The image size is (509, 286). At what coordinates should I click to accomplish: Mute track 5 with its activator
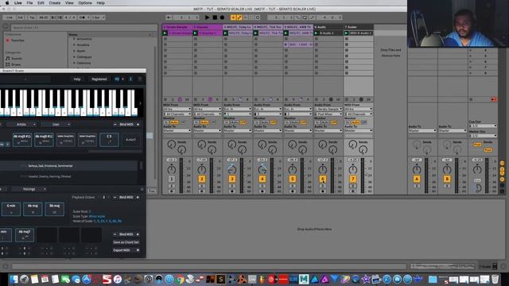tap(292, 179)
